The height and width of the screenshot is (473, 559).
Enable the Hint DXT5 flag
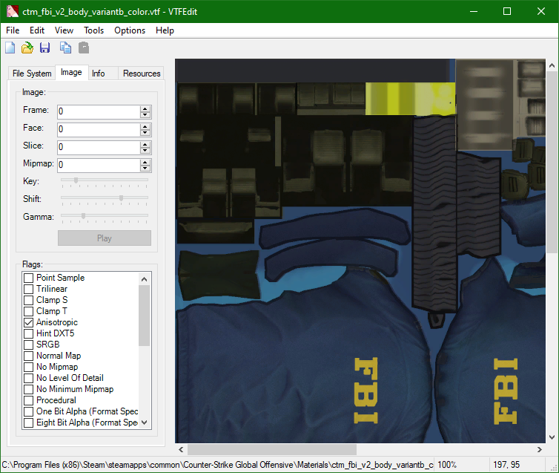28,333
